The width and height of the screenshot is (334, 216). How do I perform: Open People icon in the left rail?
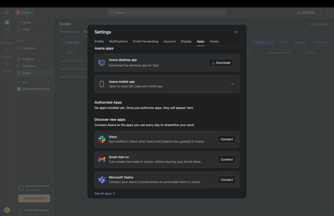click(x=7, y=64)
